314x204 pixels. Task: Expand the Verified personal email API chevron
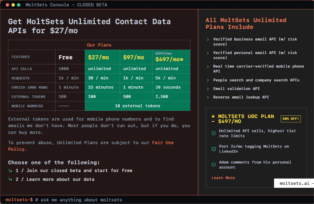208,53
